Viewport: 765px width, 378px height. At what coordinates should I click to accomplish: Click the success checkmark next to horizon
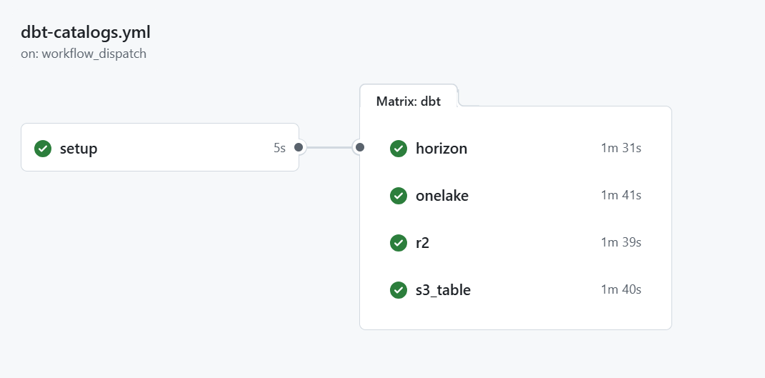pyautogui.click(x=399, y=149)
